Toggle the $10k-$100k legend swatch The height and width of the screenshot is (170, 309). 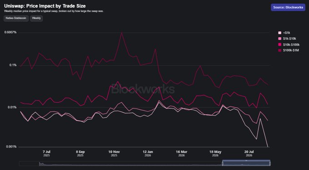click(x=279, y=45)
